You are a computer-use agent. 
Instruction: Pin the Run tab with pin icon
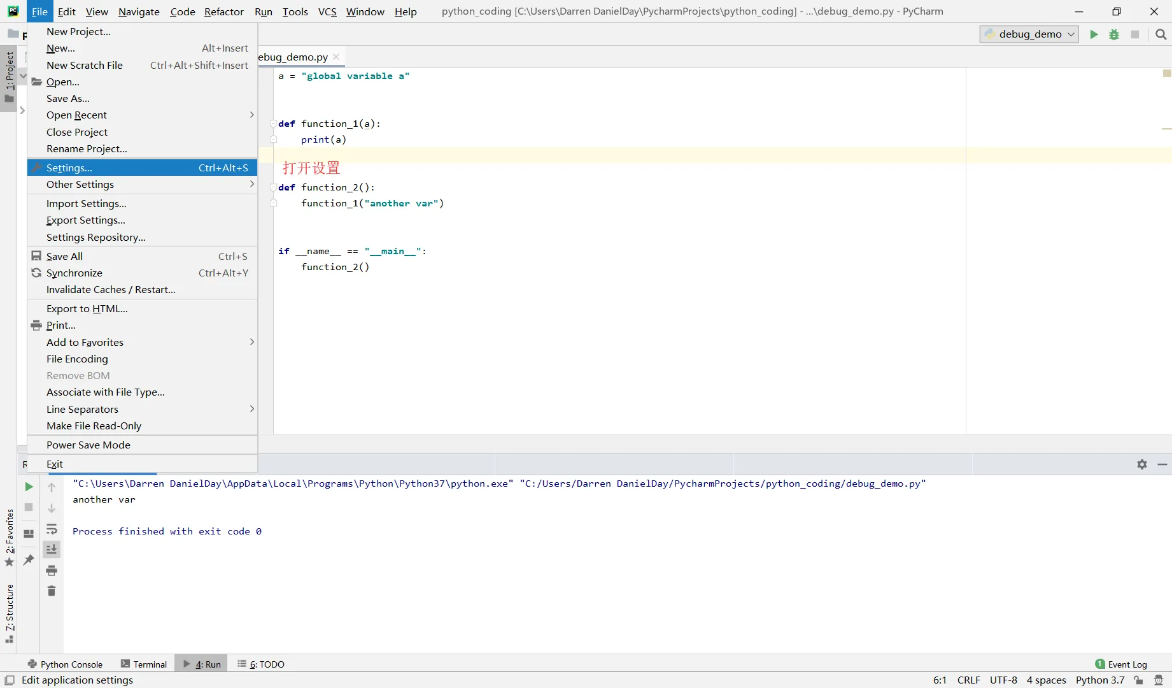point(29,559)
